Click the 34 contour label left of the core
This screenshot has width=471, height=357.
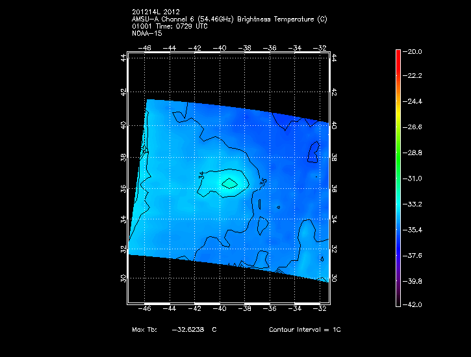201,175
